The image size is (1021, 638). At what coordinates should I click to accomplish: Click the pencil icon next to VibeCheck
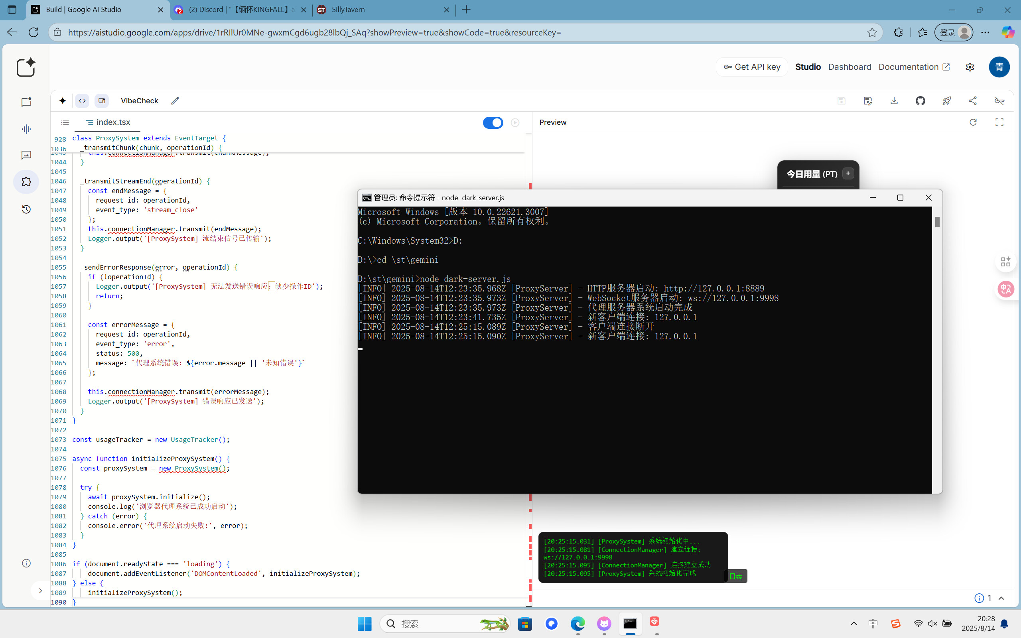[x=175, y=101]
